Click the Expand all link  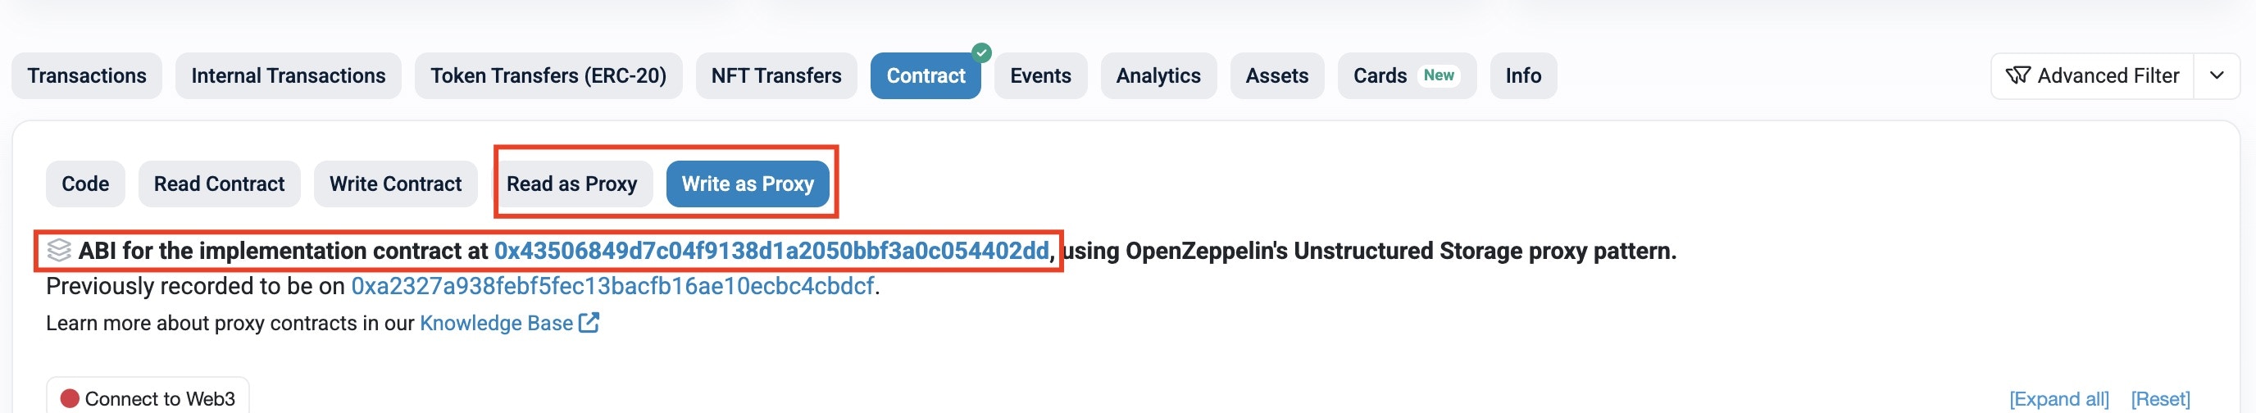pos(2058,399)
